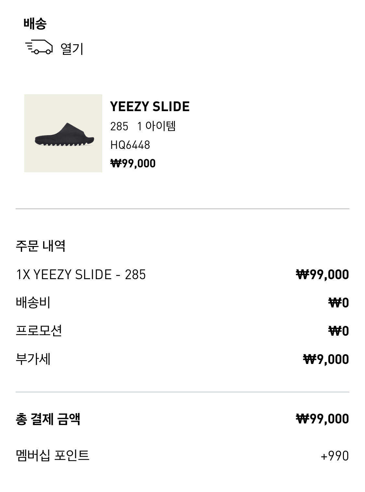Click the ₩0 shipping fee amount
The image size is (365, 492).
click(338, 303)
